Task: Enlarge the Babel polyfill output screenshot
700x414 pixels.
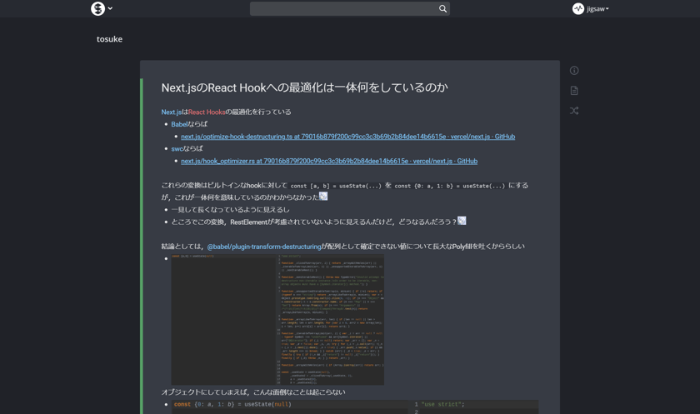Action: (x=277, y=319)
